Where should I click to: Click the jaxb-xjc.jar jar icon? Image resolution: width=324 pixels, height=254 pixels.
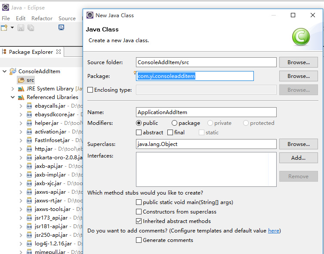pyautogui.click(x=29, y=183)
